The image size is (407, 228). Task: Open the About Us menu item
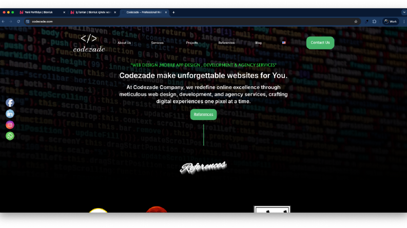124,42
